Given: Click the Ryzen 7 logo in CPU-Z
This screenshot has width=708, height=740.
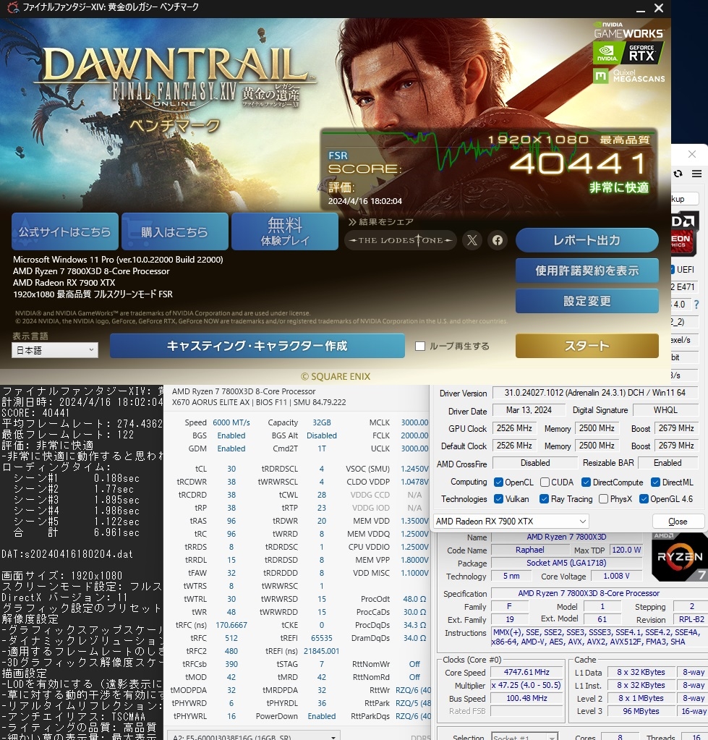Looking at the screenshot, I should (679, 557).
